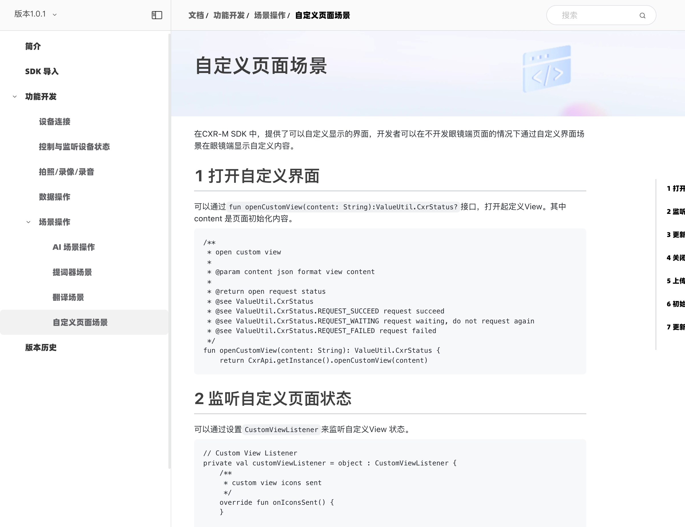685x527 pixels.
Task: Click the sidebar vertical scrollbar
Action: click(169, 251)
